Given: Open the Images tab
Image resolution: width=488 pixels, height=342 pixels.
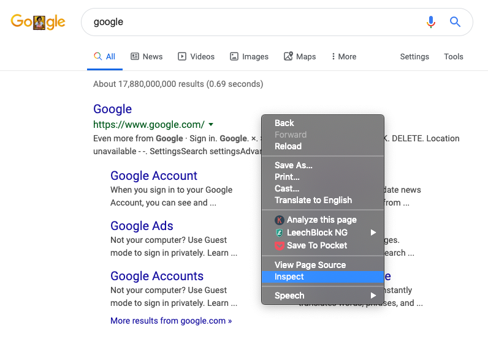Looking at the screenshot, I should 249,56.
